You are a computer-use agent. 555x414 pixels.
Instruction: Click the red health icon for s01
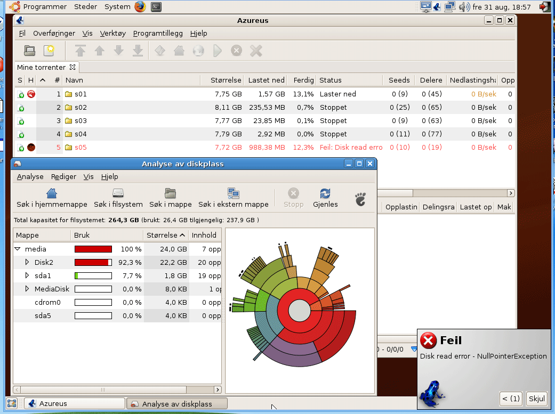pyautogui.click(x=31, y=94)
